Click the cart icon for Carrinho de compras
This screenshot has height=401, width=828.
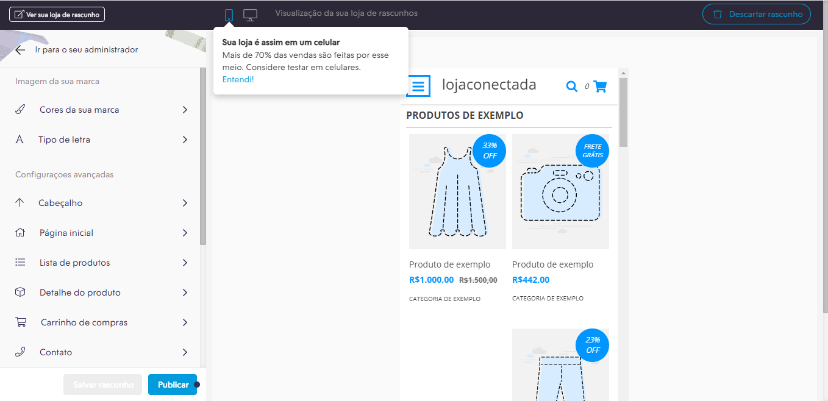[x=21, y=322]
